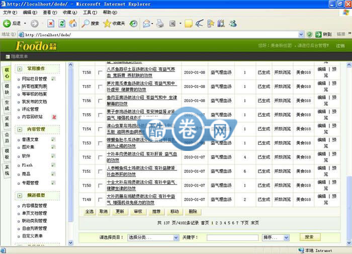Click the Foodo logo in header

point(36,46)
